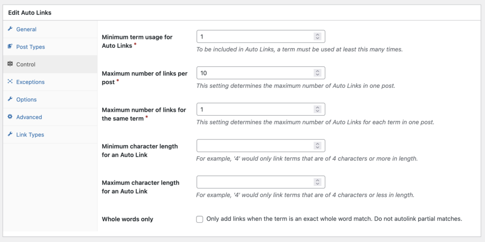
Task: Click the 'Minimum character length for an Auto Link' label
Action: click(140, 151)
